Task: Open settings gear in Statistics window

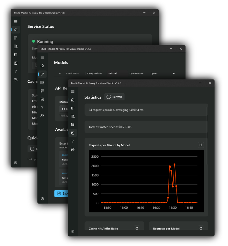Action: [x=73, y=231]
